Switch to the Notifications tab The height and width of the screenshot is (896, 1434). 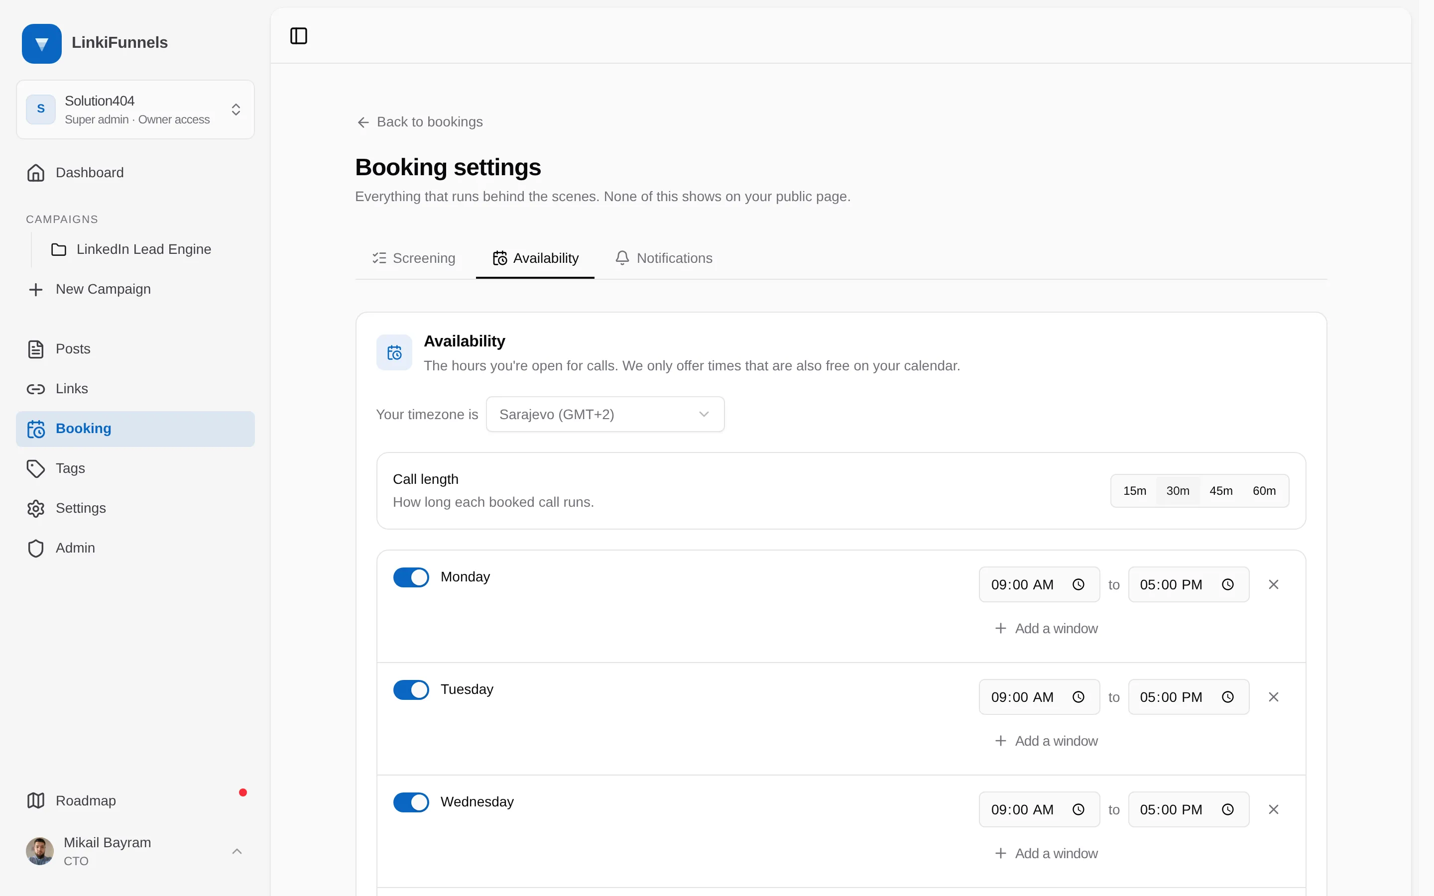coord(664,258)
